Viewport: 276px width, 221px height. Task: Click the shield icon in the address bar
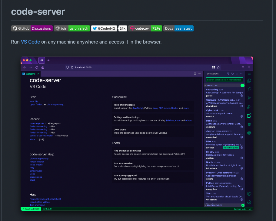click(68, 67)
